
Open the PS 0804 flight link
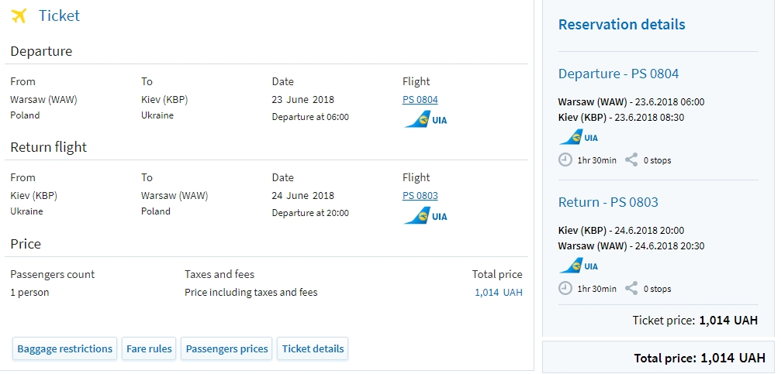coord(420,99)
